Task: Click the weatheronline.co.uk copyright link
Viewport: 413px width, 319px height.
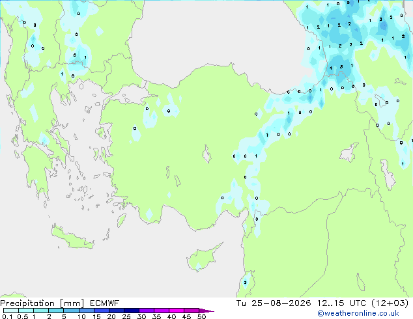Action: [x=358, y=313]
